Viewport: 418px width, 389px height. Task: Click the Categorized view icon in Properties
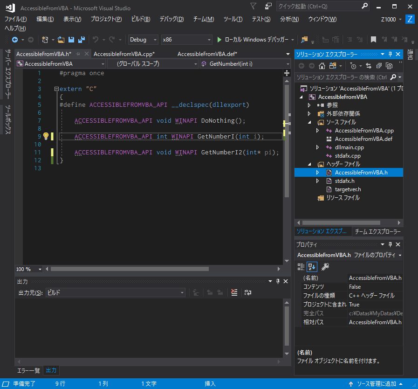[x=301, y=266]
